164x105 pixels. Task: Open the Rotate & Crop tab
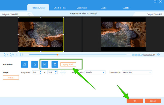point(38,8)
